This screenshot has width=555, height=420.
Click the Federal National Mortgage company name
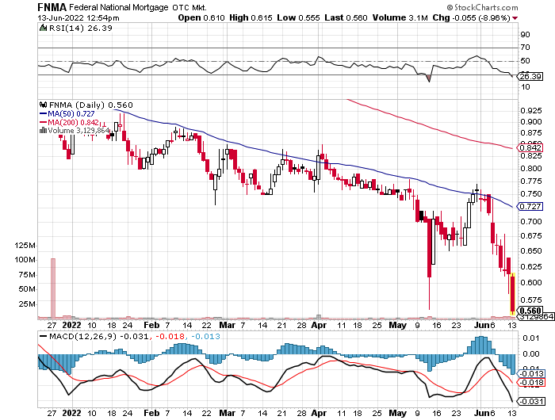click(119, 7)
